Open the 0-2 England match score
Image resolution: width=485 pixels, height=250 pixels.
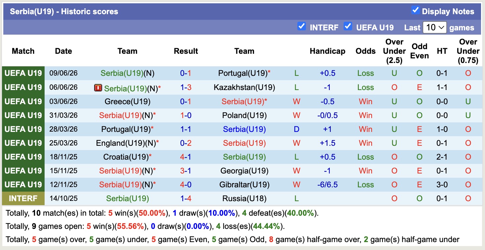click(186, 143)
